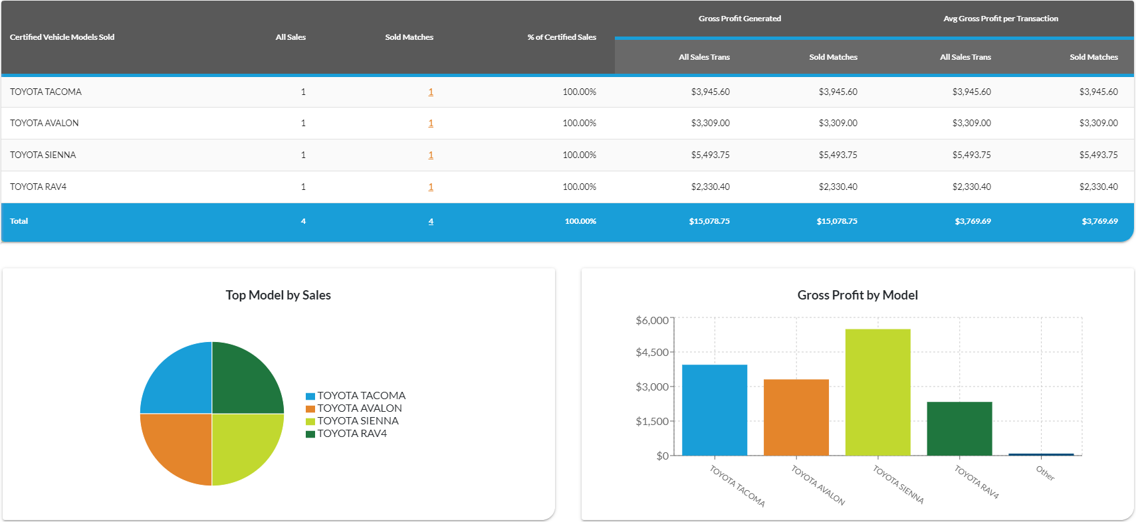The width and height of the screenshot is (1136, 522).
Task: Open Sold Matches link for TOYOTA RAV4
Action: tap(431, 187)
